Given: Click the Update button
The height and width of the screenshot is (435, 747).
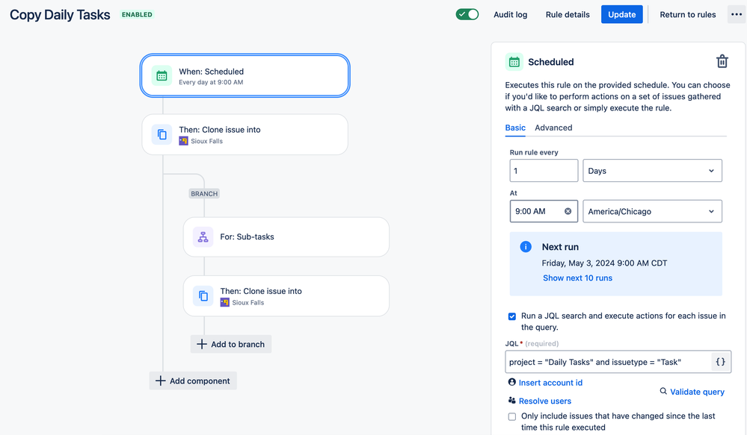Looking at the screenshot, I should coord(621,14).
